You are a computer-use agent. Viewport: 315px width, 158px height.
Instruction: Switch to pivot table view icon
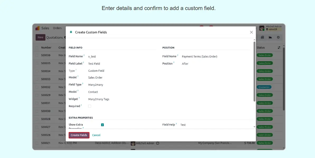coord(262,37)
